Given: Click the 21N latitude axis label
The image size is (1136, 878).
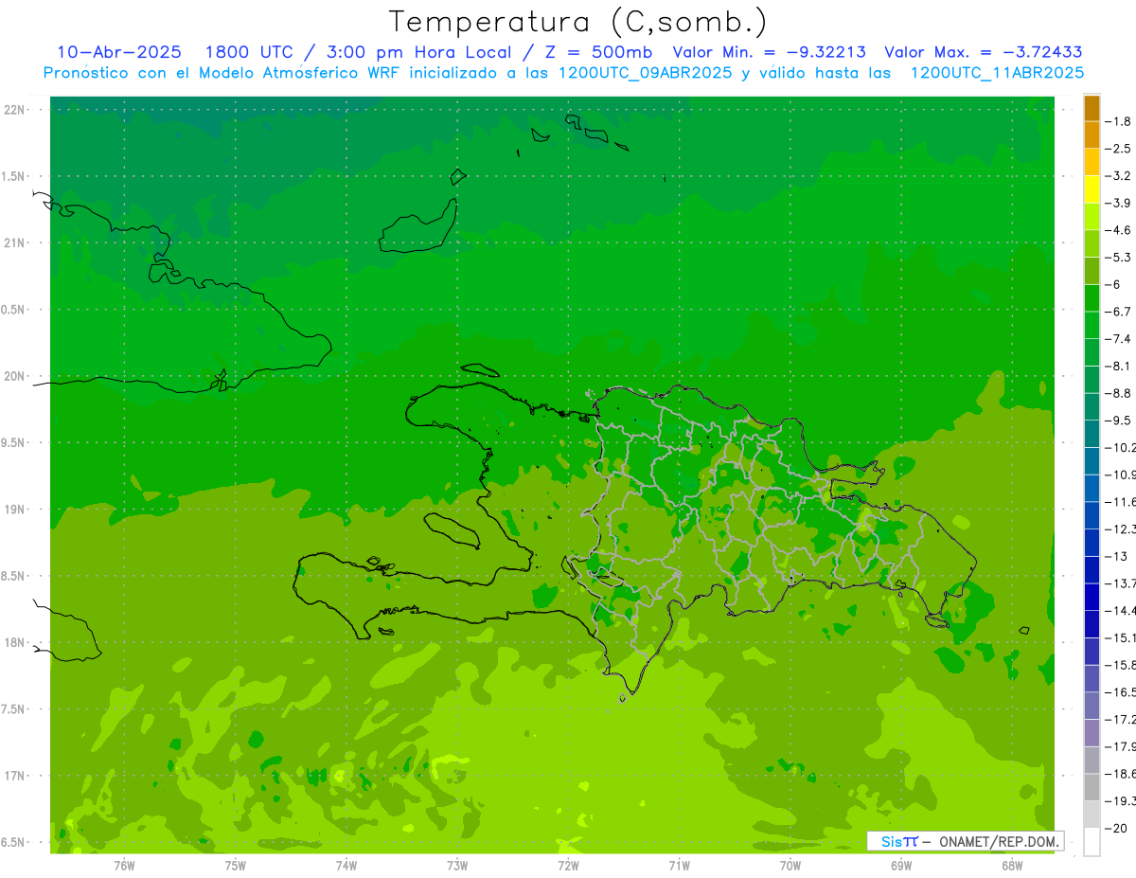Looking at the screenshot, I should (14, 243).
